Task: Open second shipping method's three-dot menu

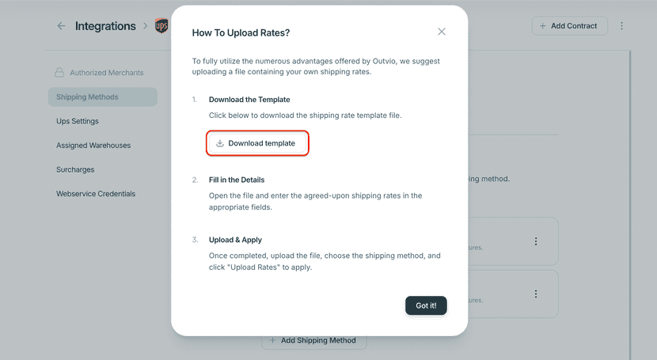Action: (536, 294)
